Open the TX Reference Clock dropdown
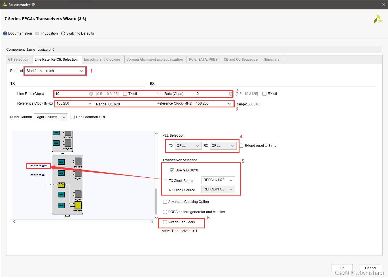388x278 pixels. point(74,103)
